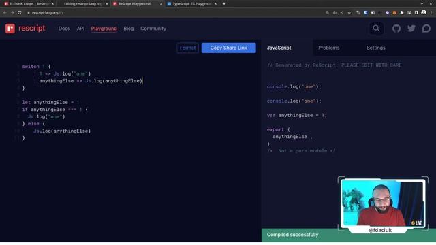
Task: Open the browser profile avatar
Action: (424, 12)
